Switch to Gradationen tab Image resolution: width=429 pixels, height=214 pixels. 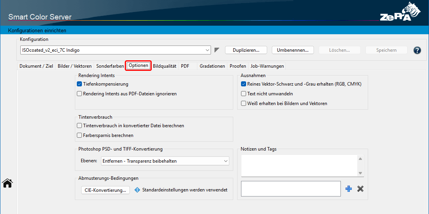[212, 66]
